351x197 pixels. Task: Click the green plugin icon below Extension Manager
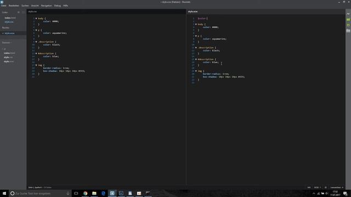(x=348, y=25)
